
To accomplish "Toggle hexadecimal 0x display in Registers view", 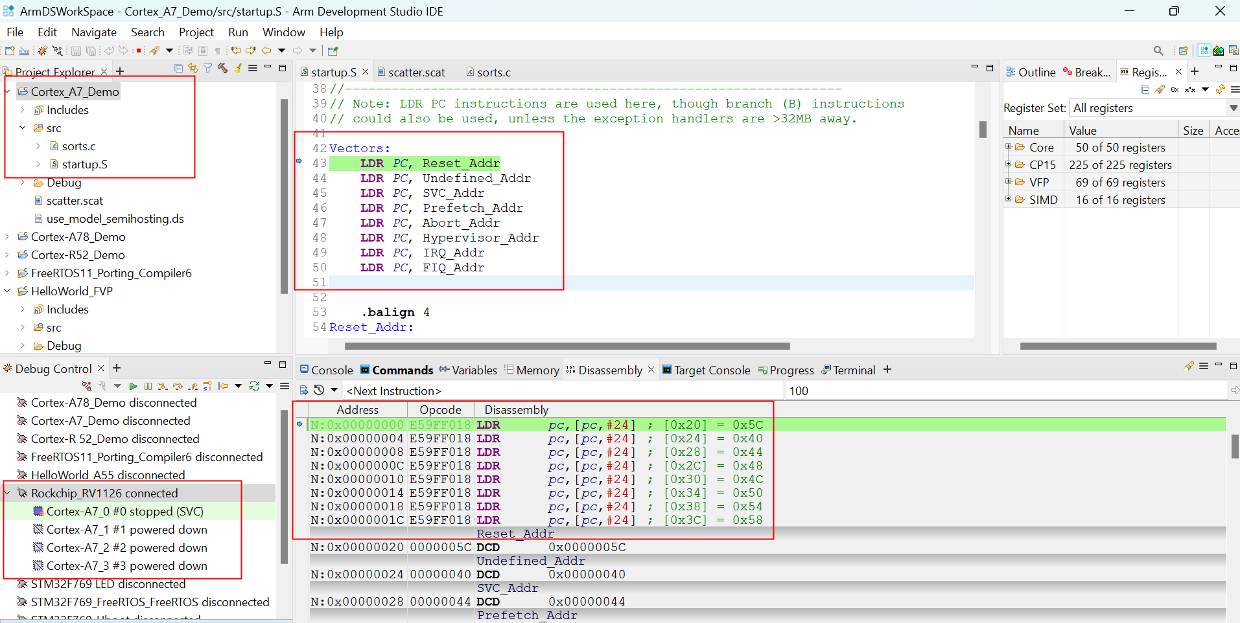I will 1175,90.
